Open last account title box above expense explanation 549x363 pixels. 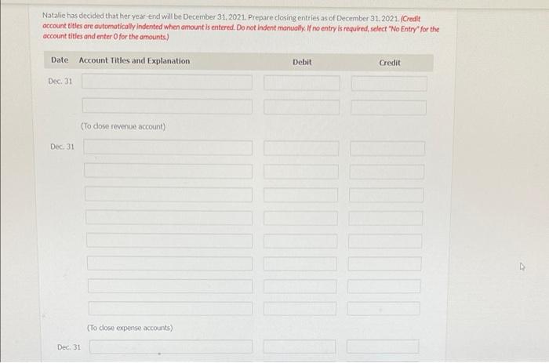(170, 308)
